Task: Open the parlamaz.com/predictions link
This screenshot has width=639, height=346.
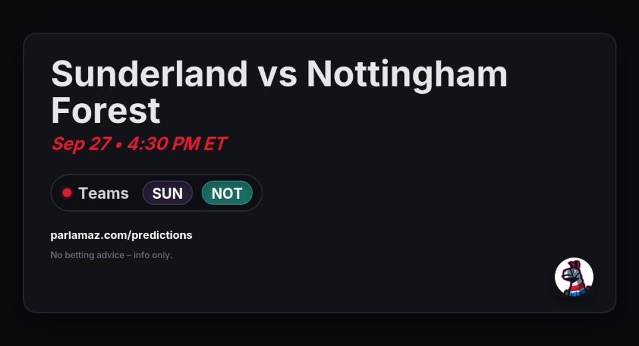Action: point(121,235)
